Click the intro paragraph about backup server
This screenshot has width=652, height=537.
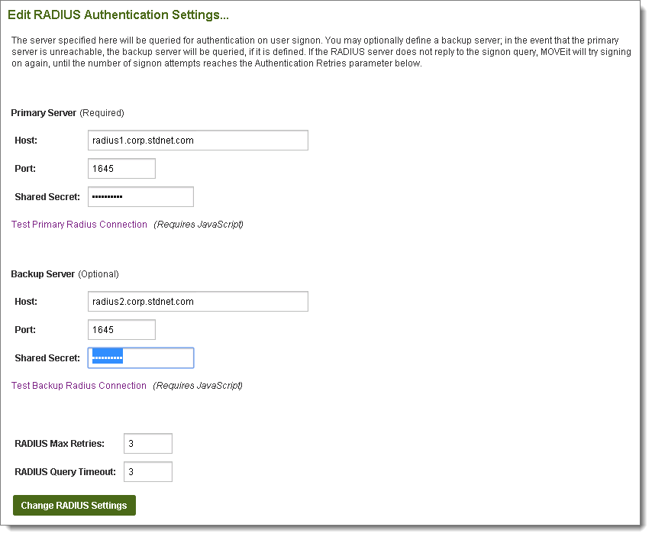click(x=321, y=52)
